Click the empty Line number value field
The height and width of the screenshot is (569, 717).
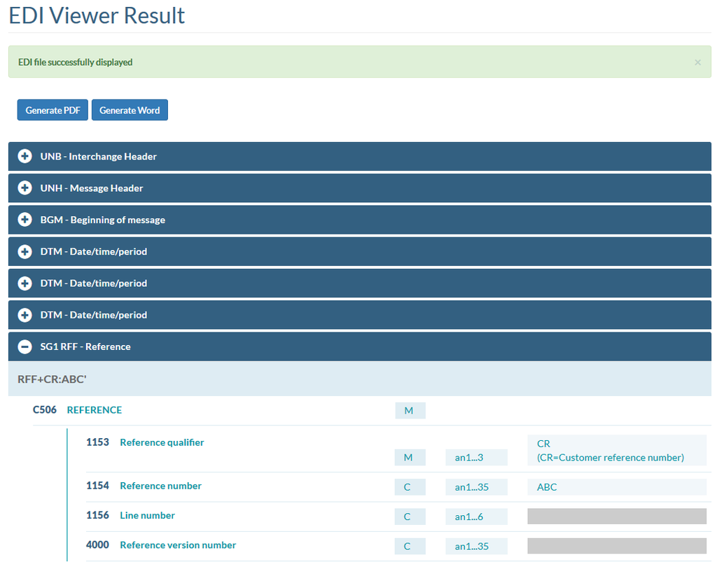[616, 517]
